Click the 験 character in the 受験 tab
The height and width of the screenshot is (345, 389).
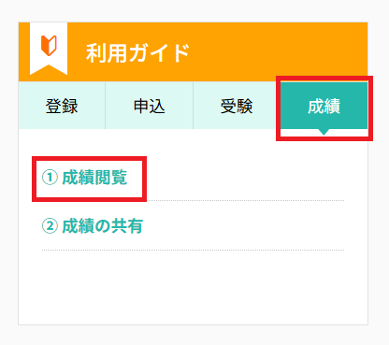click(x=245, y=106)
